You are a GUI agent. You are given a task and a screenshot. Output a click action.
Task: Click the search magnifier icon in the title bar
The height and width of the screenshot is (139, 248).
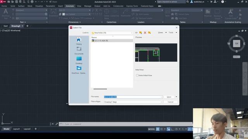coord(188,2)
